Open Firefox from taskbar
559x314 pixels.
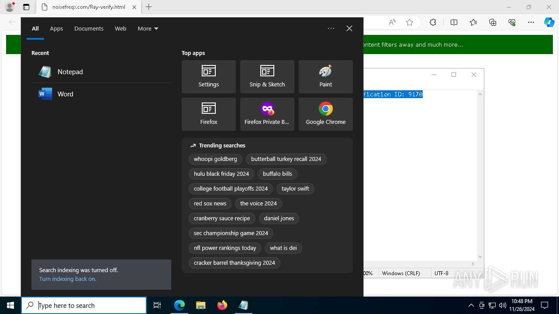point(222,305)
